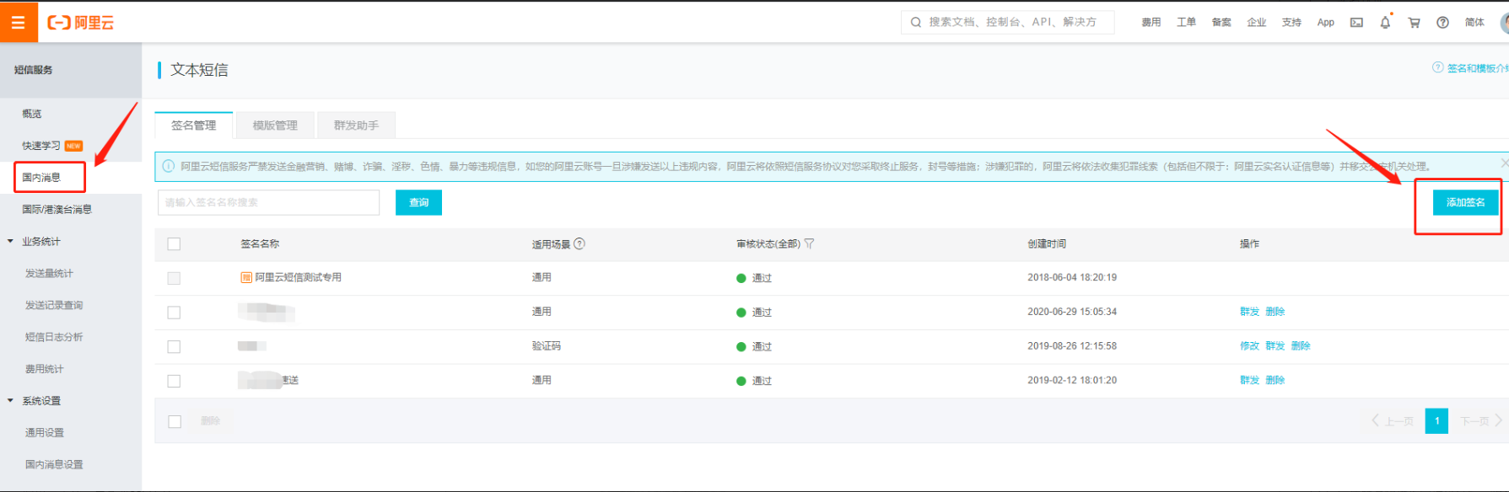Viewport: 1509px width, 492px height.
Task: Check the row created 2020-06-29
Action: click(x=174, y=313)
